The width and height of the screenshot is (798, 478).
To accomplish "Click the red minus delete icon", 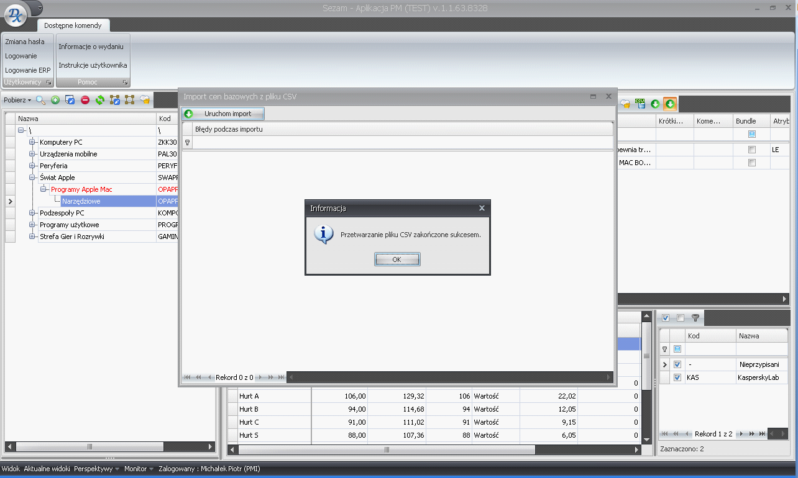I will 85,100.
